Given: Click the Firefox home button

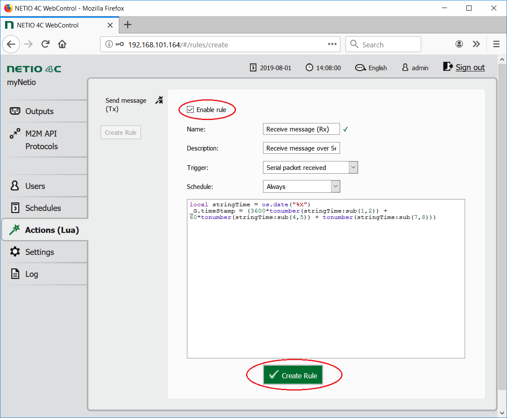Looking at the screenshot, I should (x=62, y=44).
